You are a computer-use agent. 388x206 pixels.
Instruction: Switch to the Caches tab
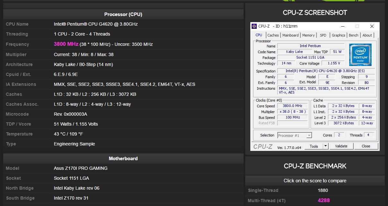[x=273, y=35]
